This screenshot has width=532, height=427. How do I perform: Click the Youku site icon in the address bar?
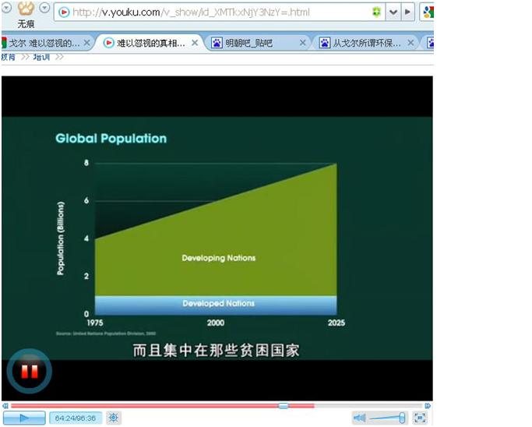tap(63, 12)
